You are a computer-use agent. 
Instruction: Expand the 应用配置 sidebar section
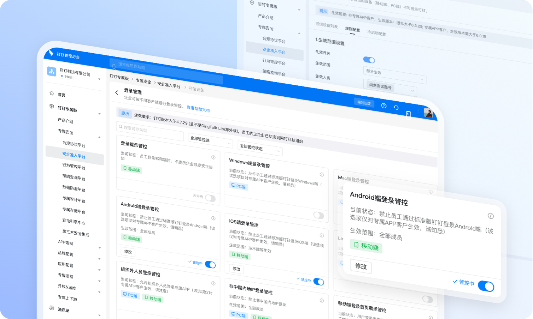(100, 270)
